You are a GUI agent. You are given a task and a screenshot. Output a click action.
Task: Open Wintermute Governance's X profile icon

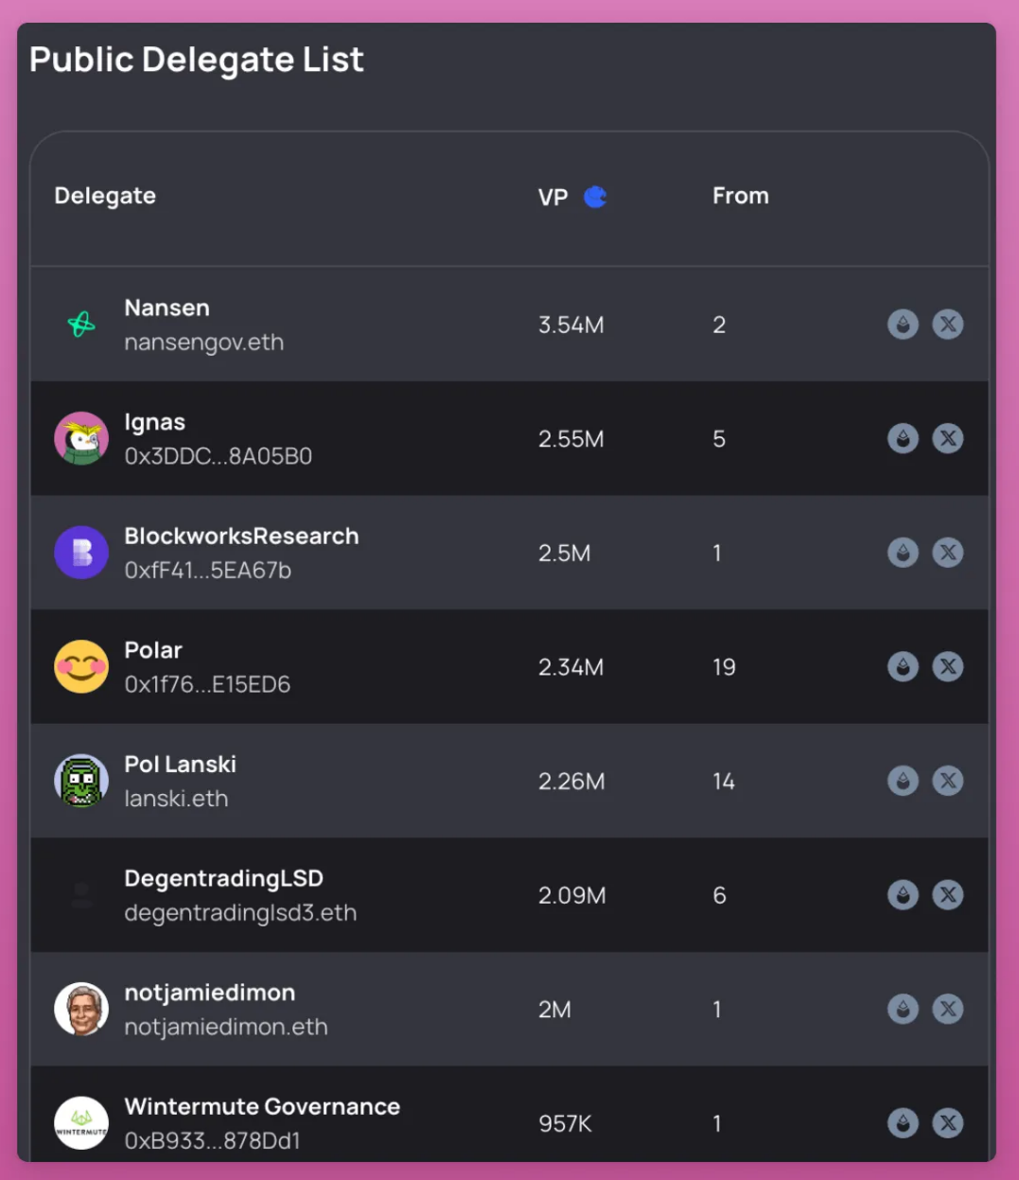pos(947,1123)
